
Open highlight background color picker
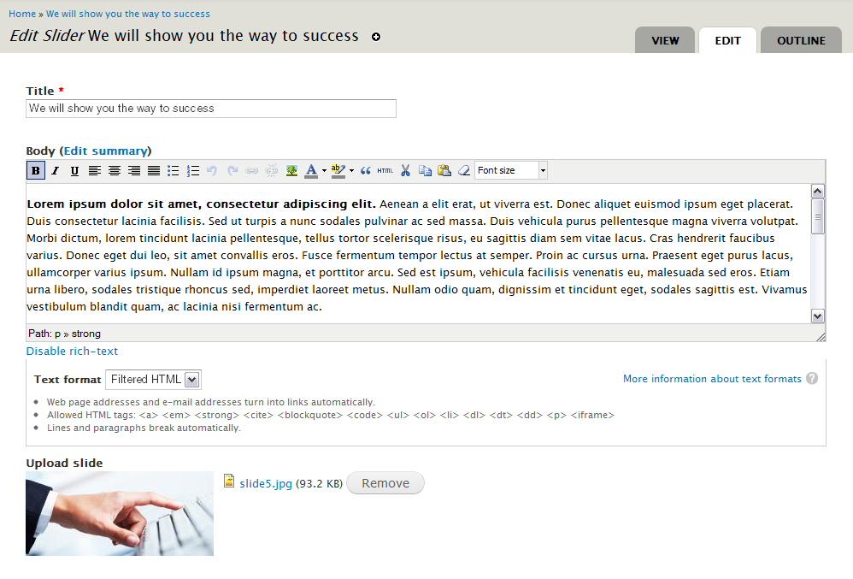(338, 171)
